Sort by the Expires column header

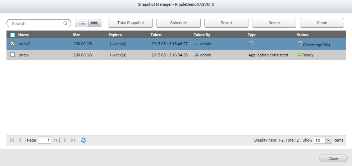pos(115,35)
